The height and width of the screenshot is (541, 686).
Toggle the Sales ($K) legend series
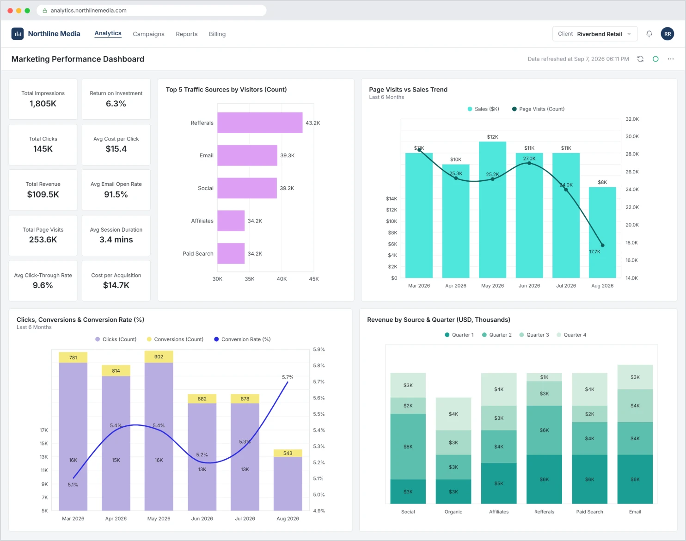[483, 109]
